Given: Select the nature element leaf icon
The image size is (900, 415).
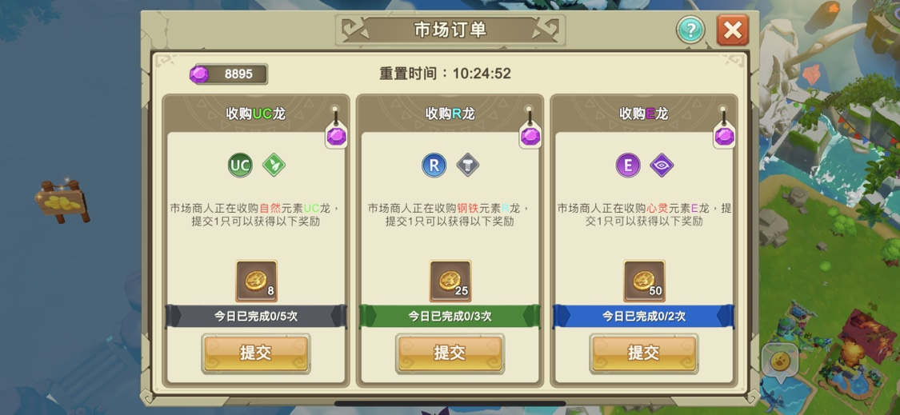Looking at the screenshot, I should pos(274,166).
